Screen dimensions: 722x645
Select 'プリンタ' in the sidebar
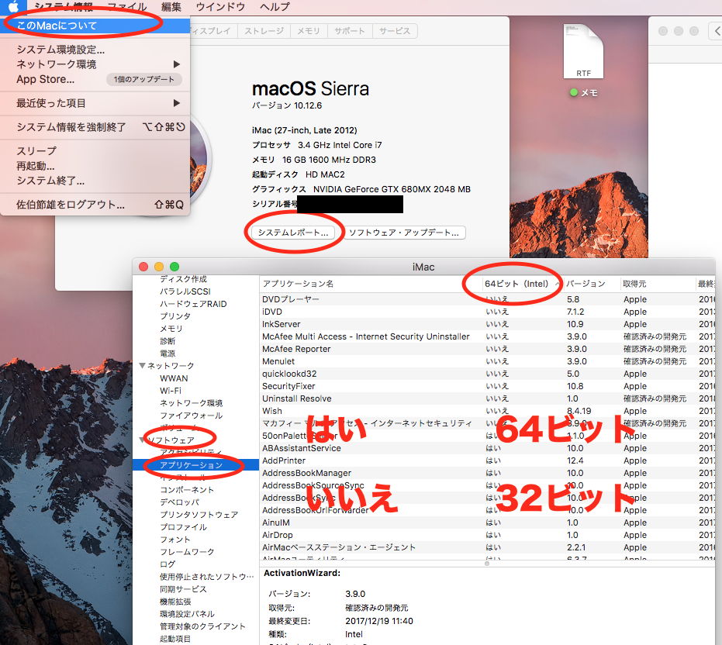(175, 316)
